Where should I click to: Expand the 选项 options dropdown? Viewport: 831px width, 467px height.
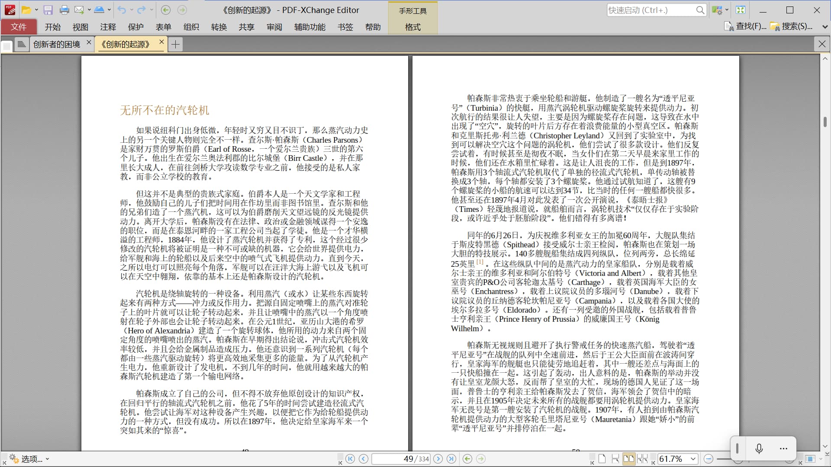47,459
